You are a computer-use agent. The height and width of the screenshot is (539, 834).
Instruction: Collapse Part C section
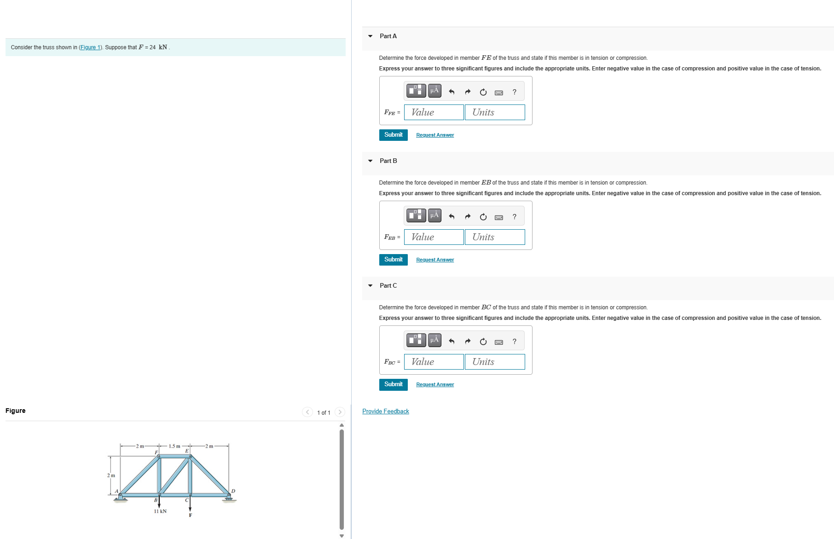coord(370,285)
